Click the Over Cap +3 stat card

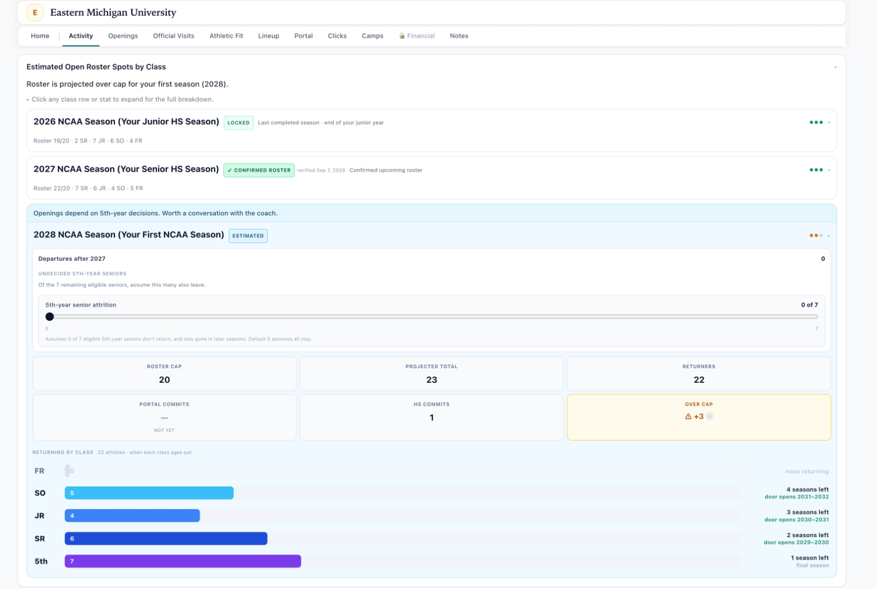pos(699,417)
